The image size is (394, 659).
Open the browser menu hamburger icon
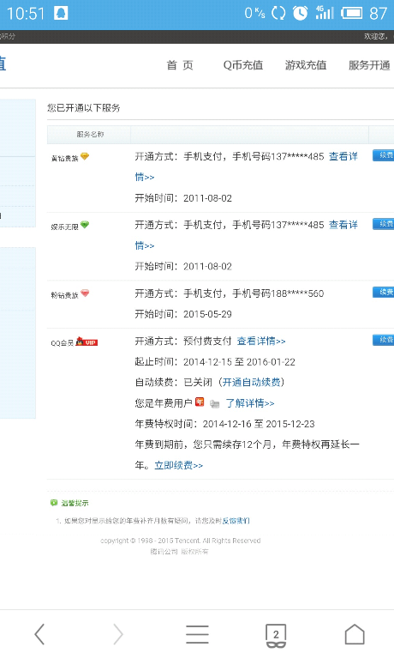(197, 634)
